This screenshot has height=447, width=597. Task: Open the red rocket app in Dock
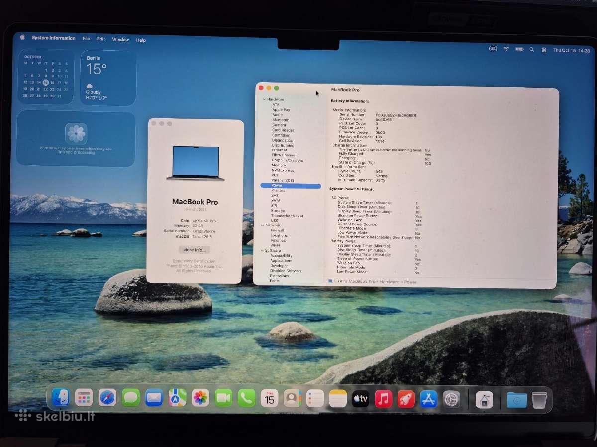[x=406, y=399]
